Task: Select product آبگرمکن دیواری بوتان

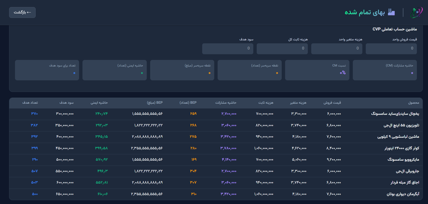Action: (x=403, y=194)
